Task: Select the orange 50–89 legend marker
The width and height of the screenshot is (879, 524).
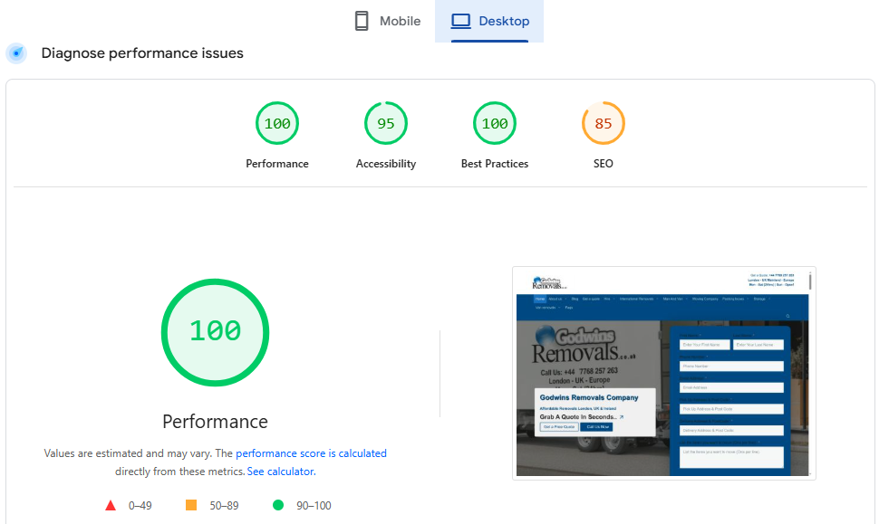Action: click(x=189, y=505)
